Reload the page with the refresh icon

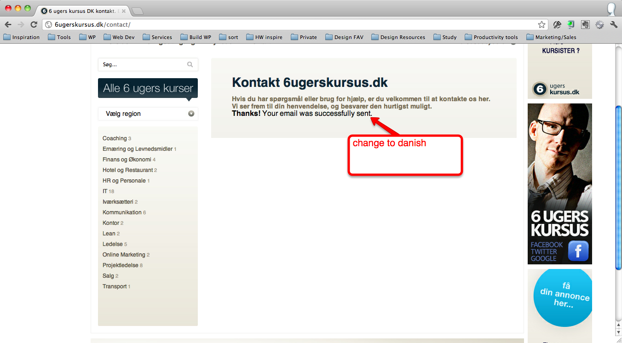(x=34, y=24)
